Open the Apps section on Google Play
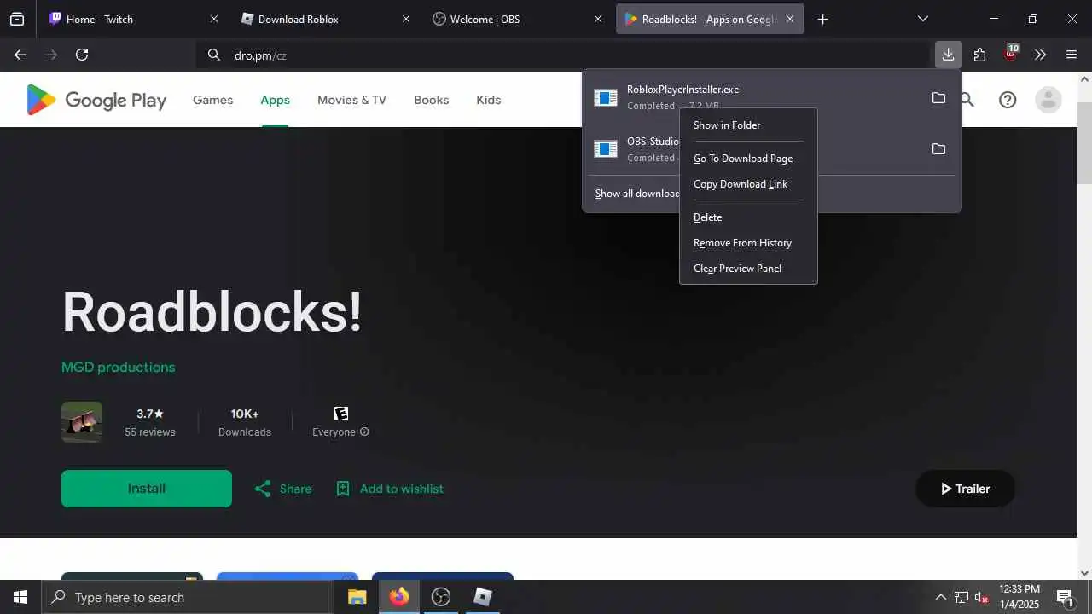The height and width of the screenshot is (614, 1092). click(275, 100)
